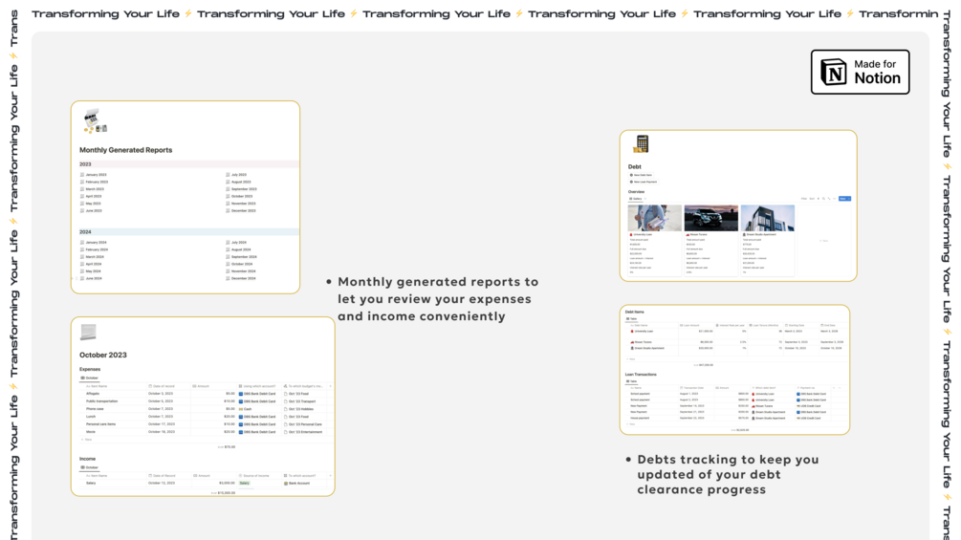Open the June 2024 report page

pyautogui.click(x=92, y=278)
